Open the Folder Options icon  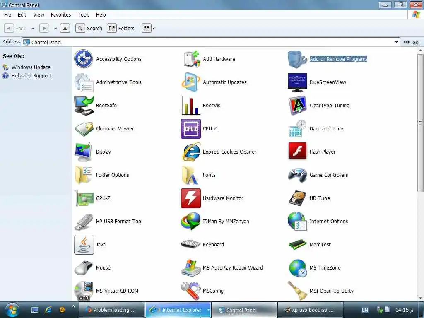[x=84, y=175]
